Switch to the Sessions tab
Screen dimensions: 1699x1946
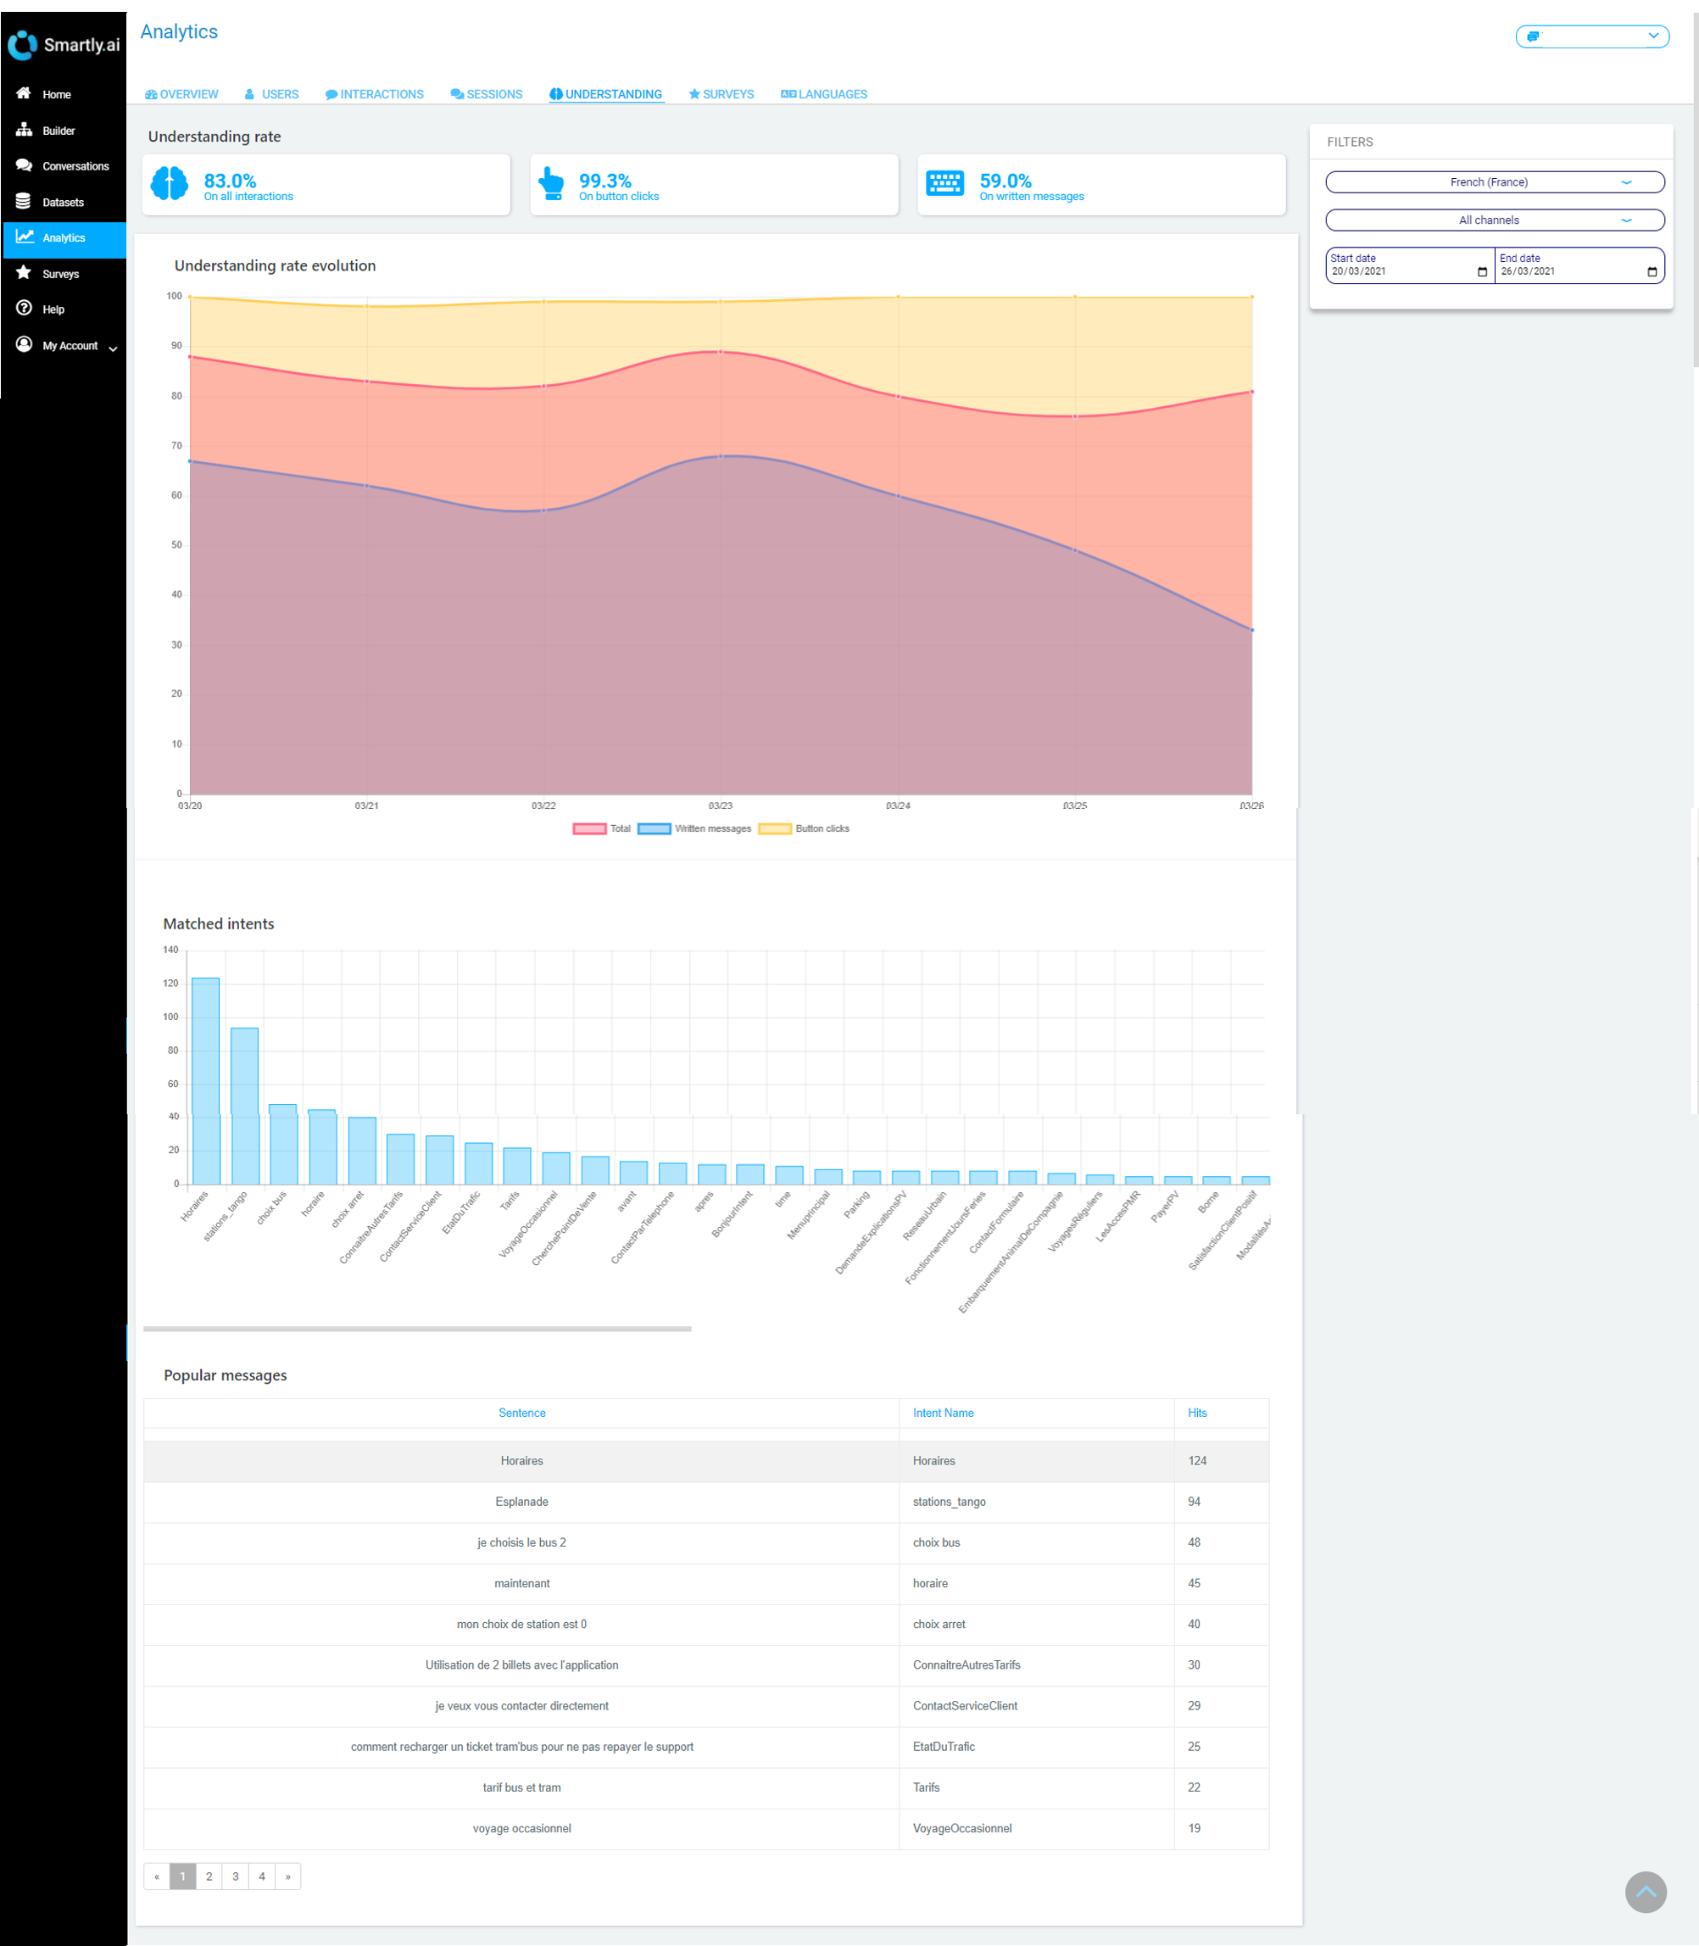tap(487, 94)
